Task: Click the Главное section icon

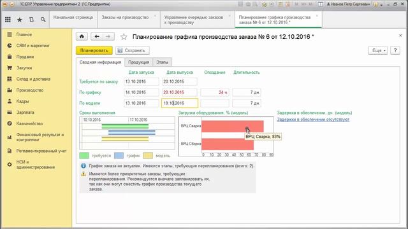Action: point(10,34)
